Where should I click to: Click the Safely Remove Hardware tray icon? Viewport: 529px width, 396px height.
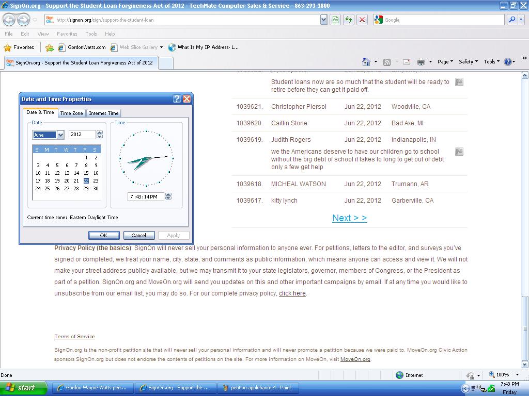tap(483, 389)
